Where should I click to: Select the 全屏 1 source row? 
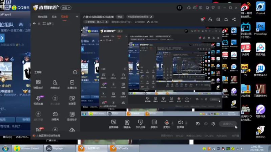click(x=55, y=23)
